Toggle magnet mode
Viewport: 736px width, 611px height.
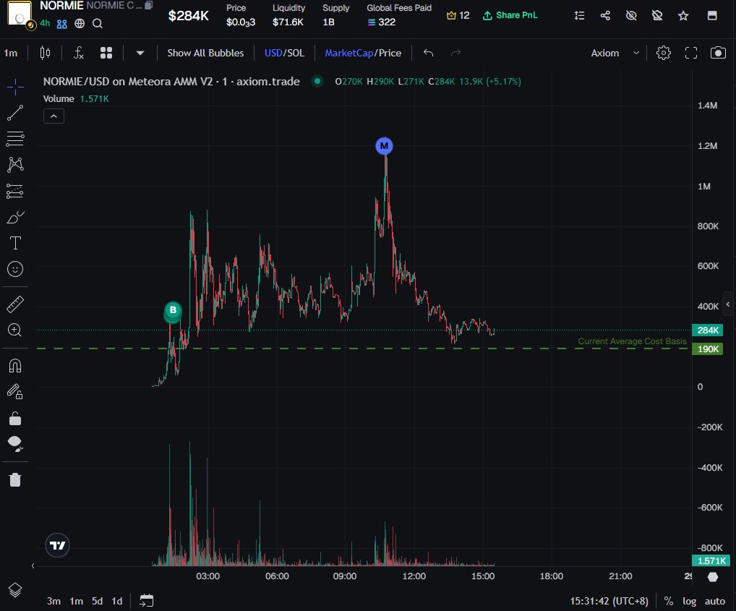(15, 366)
